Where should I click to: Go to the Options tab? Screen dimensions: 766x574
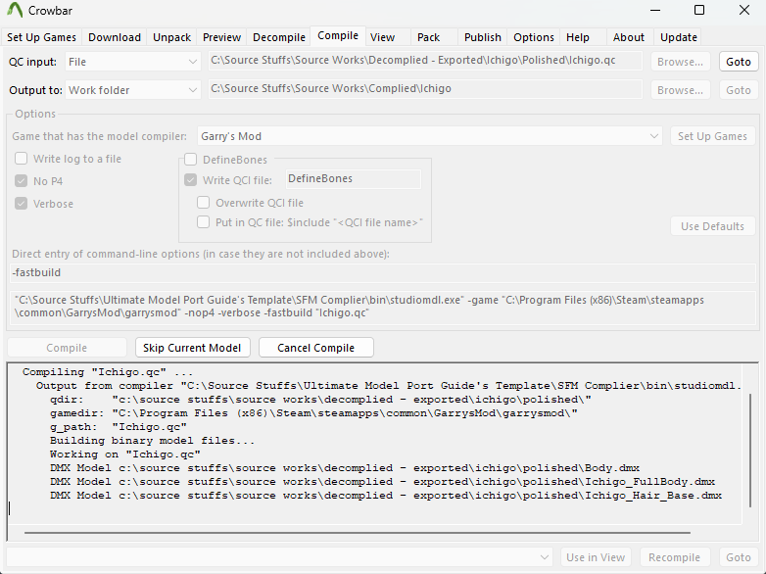click(534, 37)
